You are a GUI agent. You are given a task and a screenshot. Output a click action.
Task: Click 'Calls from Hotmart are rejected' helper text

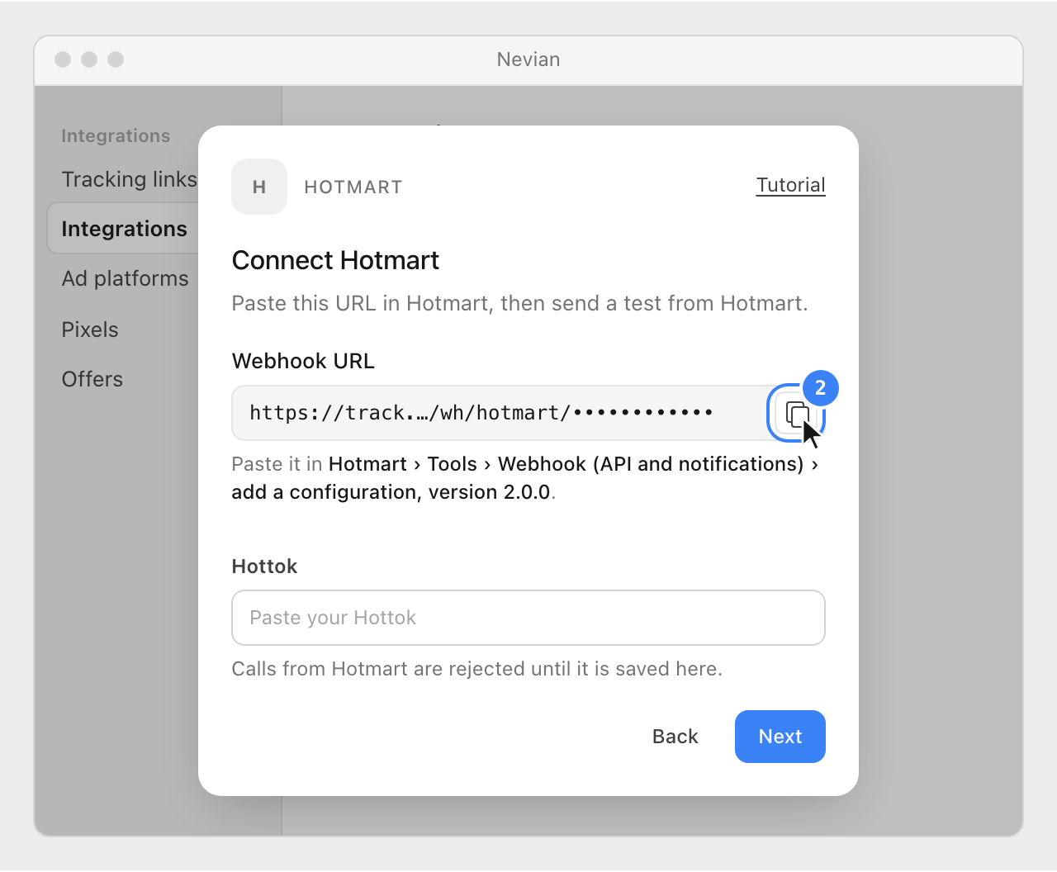[476, 669]
